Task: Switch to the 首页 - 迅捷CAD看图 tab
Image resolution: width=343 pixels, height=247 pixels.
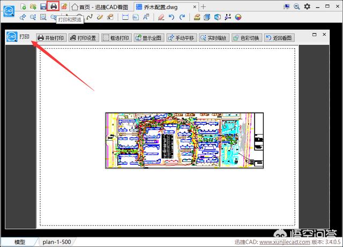Action: point(100,7)
